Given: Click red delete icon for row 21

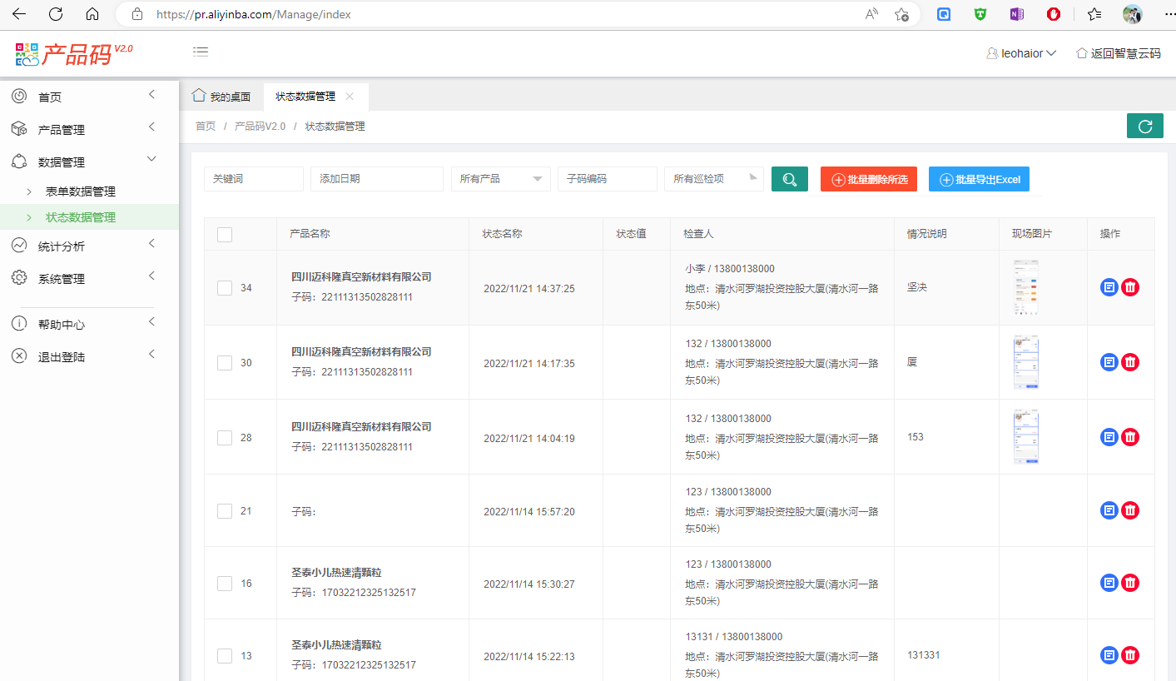Looking at the screenshot, I should click(1130, 510).
